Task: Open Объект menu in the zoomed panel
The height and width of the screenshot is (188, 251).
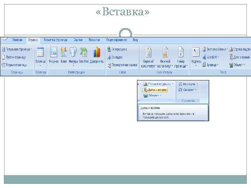Action: click(x=152, y=96)
